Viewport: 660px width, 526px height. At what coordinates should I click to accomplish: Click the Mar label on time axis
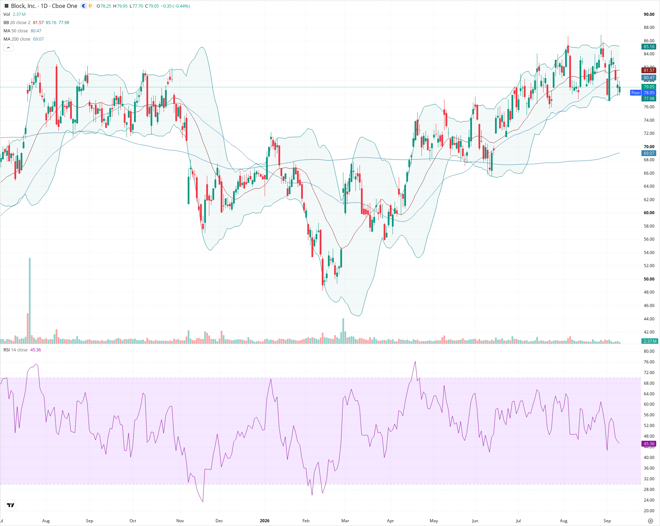pyautogui.click(x=345, y=521)
